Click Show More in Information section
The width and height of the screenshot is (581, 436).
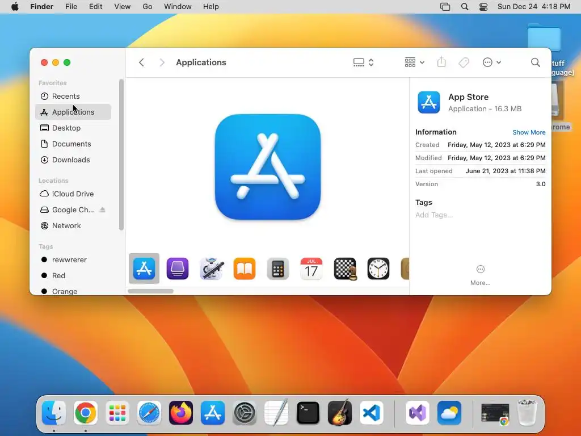pyautogui.click(x=529, y=132)
